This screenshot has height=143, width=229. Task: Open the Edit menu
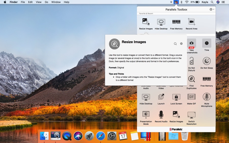coord(30,2)
